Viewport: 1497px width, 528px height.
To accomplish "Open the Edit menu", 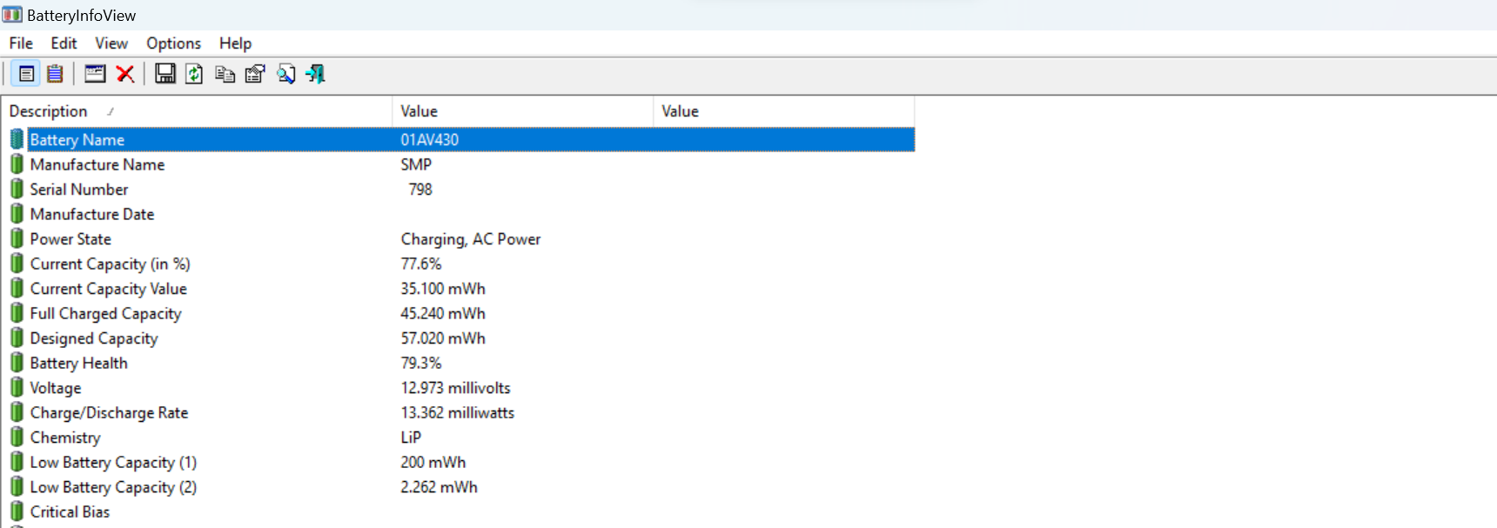I will (64, 43).
